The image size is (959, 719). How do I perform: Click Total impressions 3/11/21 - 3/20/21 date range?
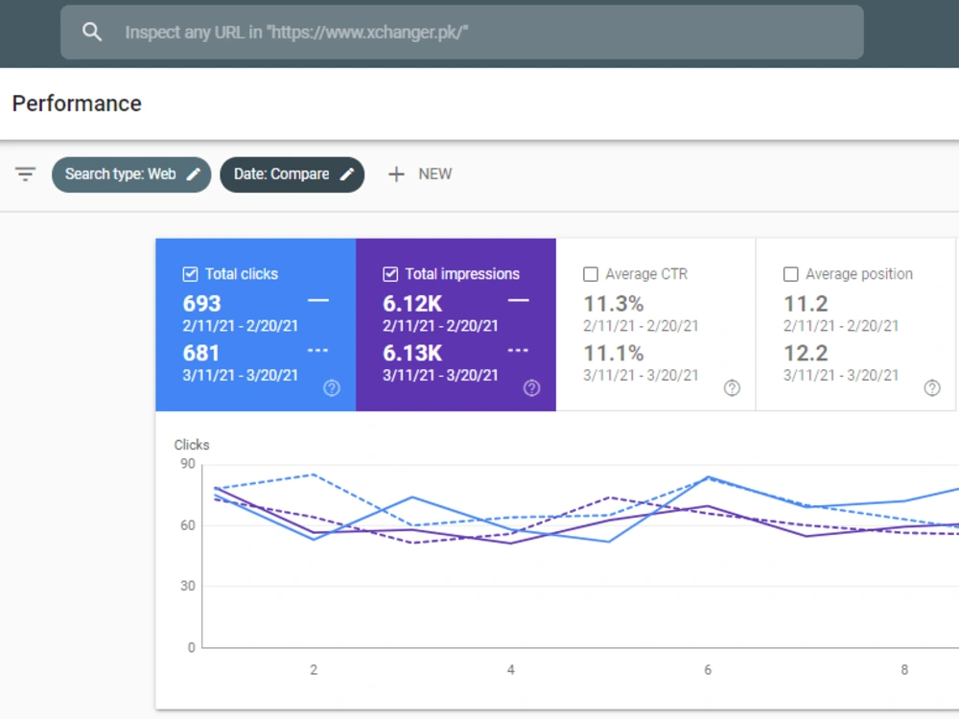(440, 376)
